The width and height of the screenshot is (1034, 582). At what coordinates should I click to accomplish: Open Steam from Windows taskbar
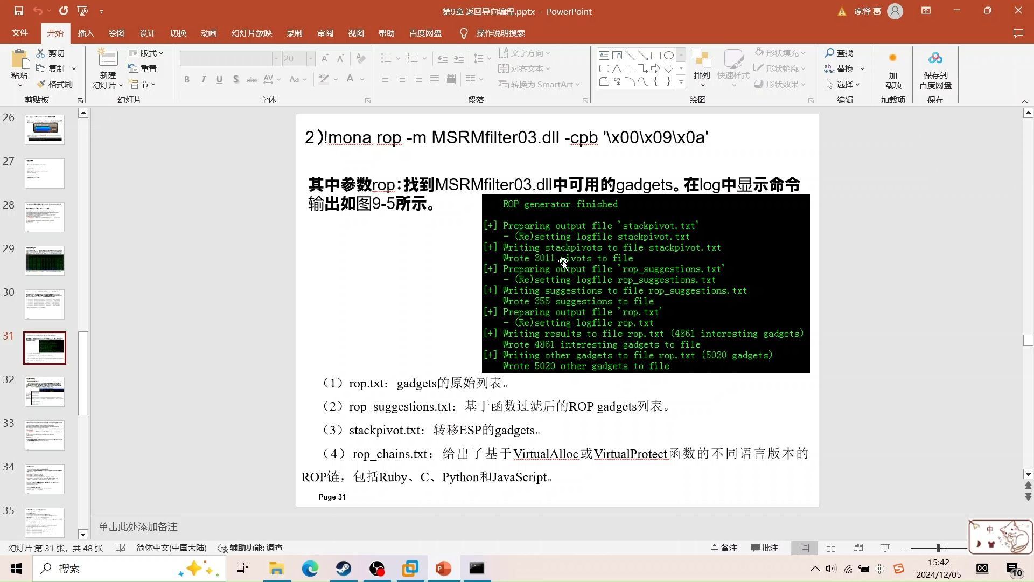[x=344, y=568]
